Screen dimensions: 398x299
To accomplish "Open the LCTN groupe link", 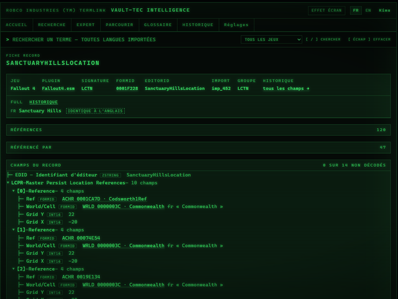I will point(243,88).
